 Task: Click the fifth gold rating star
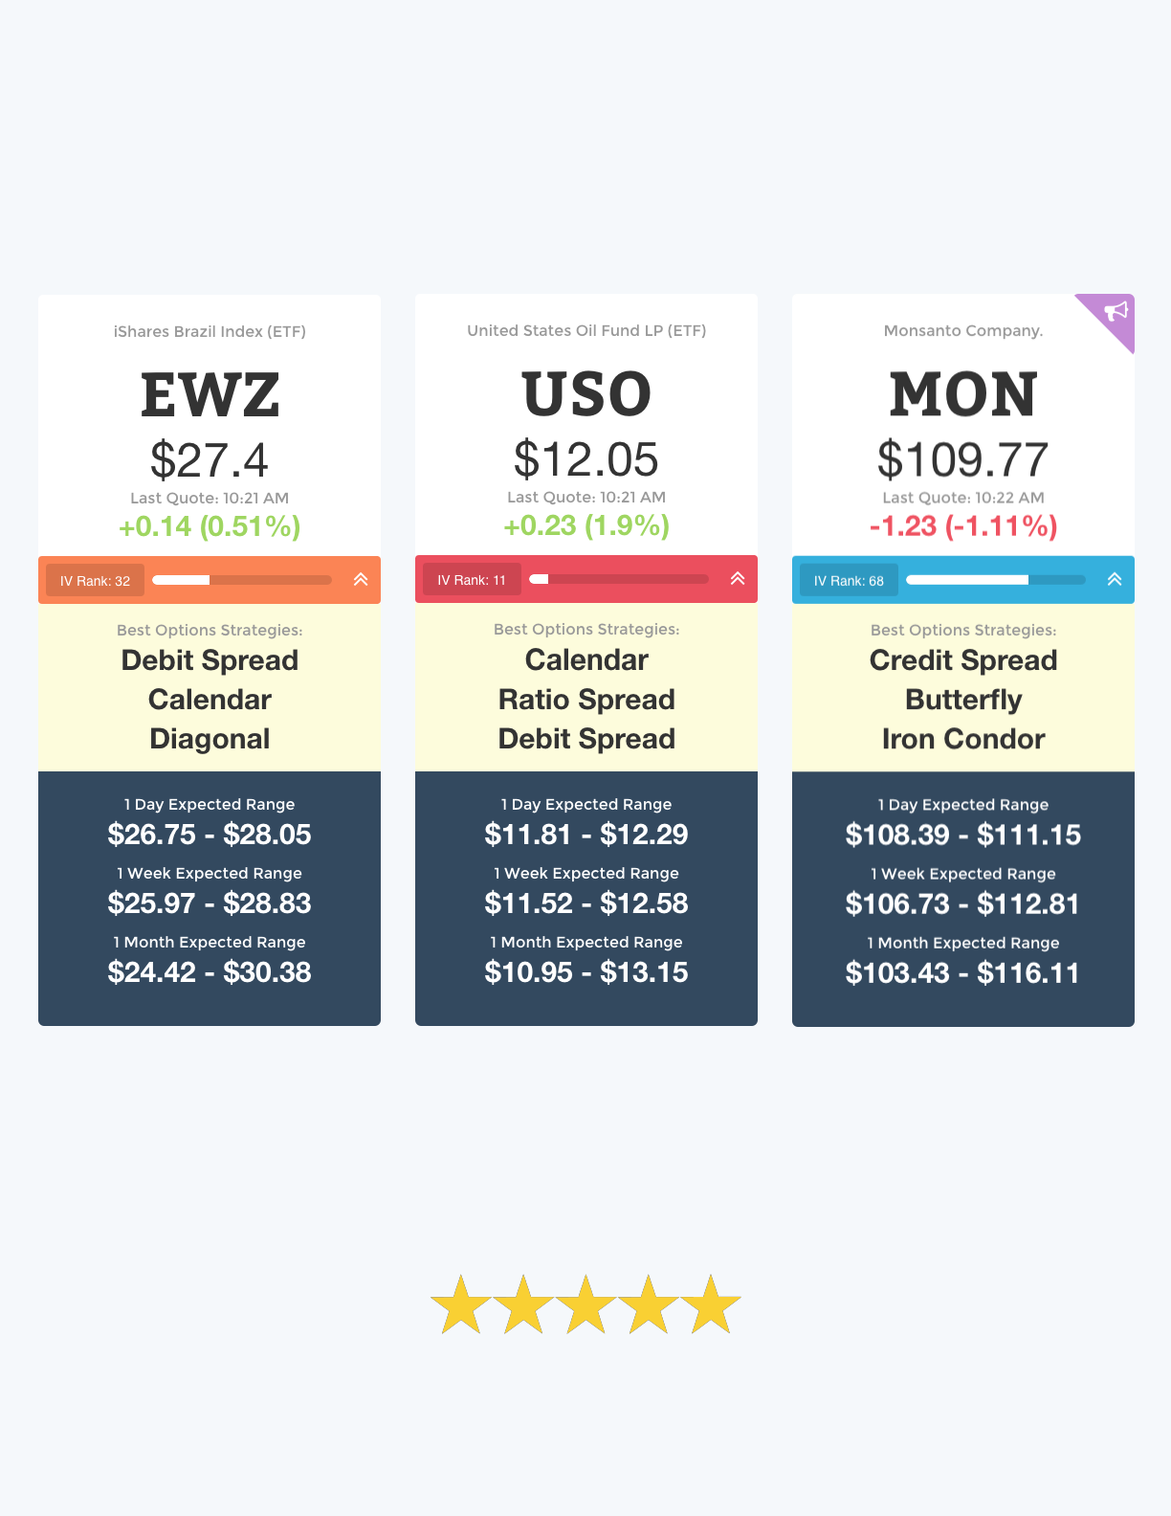pos(711,1304)
